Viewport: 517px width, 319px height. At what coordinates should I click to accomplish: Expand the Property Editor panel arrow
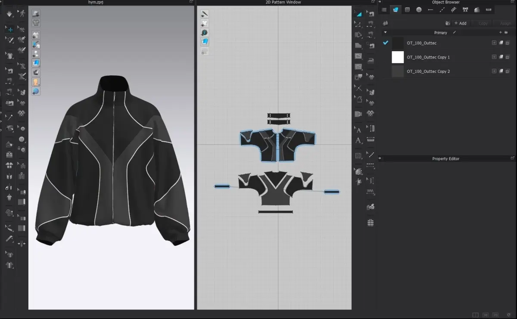click(x=380, y=158)
